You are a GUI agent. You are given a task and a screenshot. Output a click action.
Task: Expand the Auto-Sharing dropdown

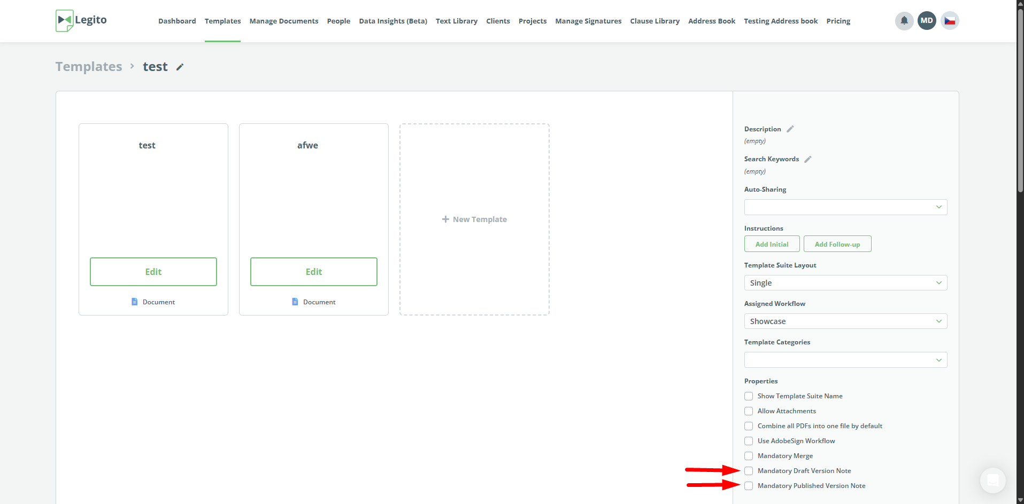click(845, 207)
